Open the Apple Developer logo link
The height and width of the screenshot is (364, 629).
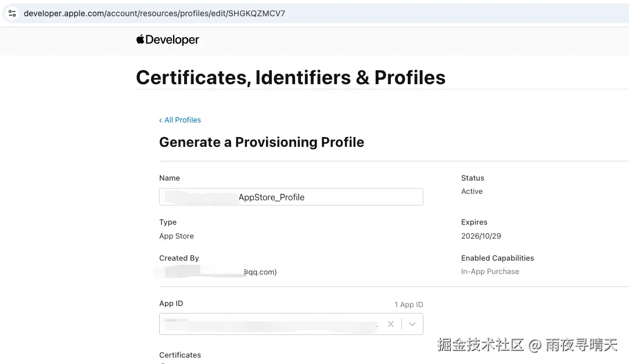[x=168, y=39]
